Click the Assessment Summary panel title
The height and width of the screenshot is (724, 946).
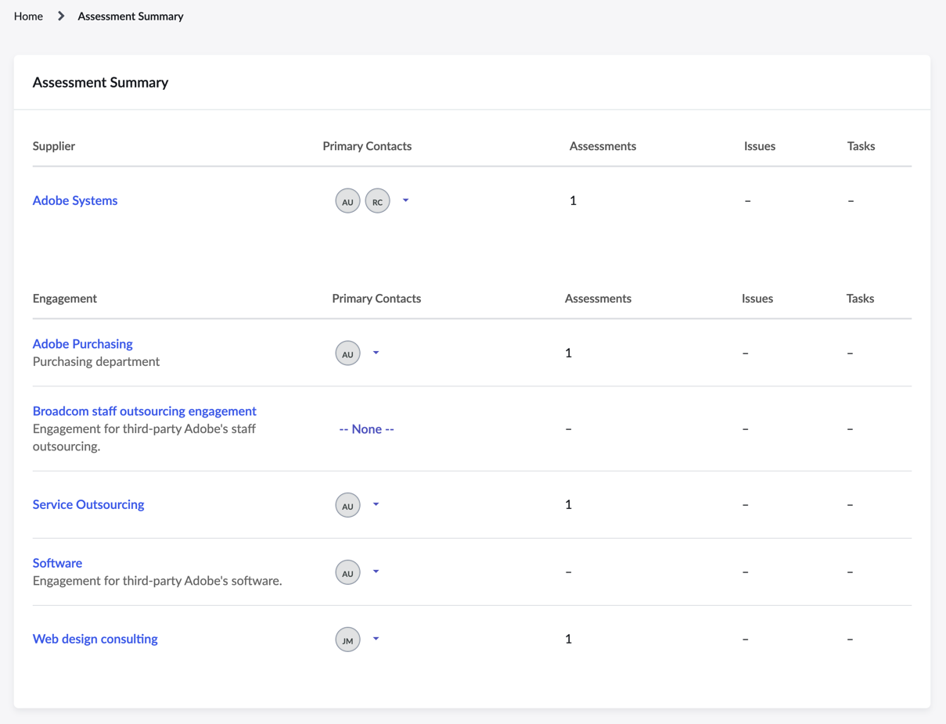pyautogui.click(x=100, y=82)
